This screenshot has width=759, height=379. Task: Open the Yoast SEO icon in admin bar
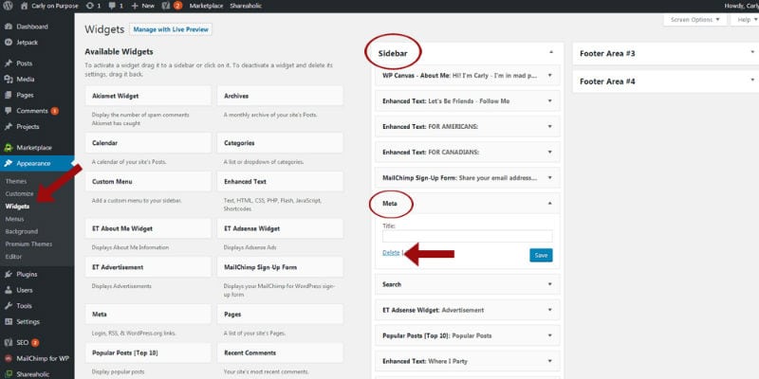167,6
